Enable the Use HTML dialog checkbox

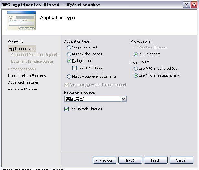[74, 68]
